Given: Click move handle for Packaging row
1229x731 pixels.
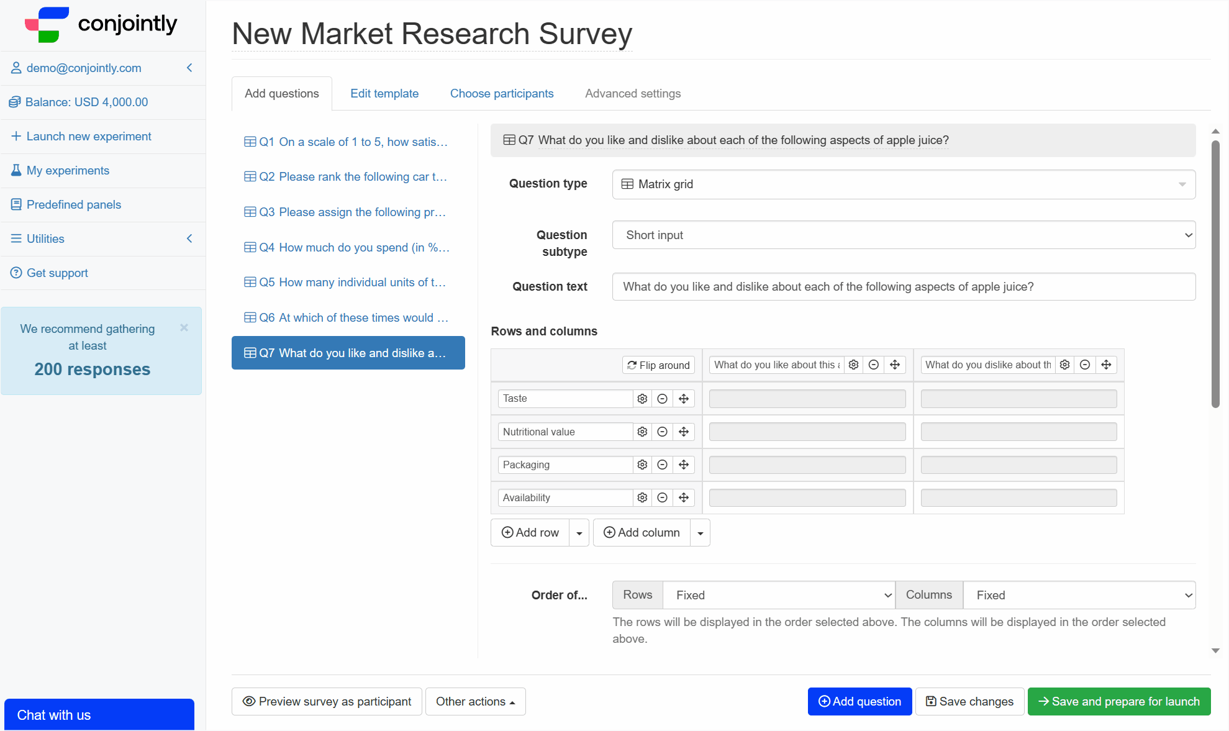Looking at the screenshot, I should (x=684, y=465).
